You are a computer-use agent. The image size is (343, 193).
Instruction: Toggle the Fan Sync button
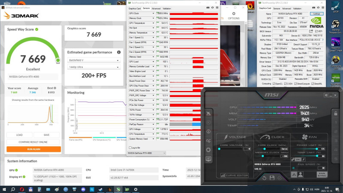click(322, 175)
